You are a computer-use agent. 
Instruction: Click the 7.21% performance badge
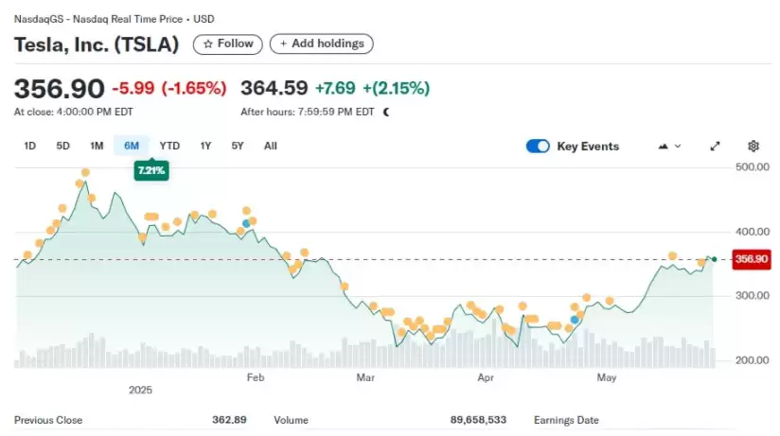coord(151,170)
